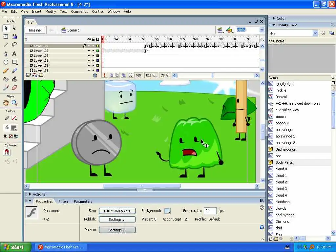Image resolution: width=336 pixels, height=252 pixels.
Task: Open the Background color dropdown swatch
Action: click(167, 211)
